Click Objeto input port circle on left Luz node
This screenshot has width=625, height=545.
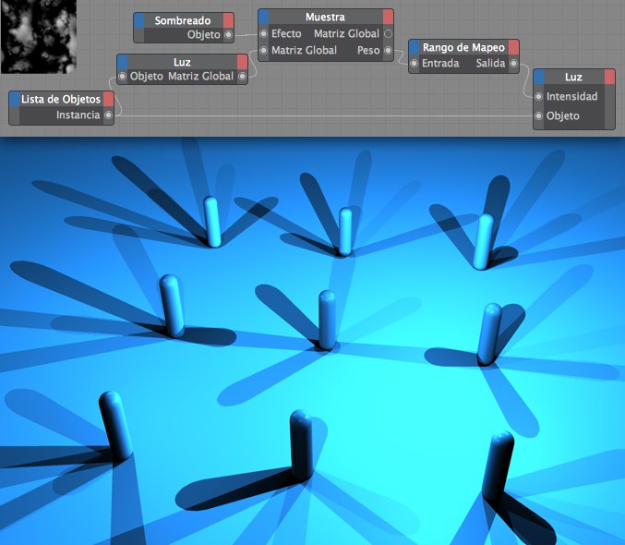coord(123,76)
